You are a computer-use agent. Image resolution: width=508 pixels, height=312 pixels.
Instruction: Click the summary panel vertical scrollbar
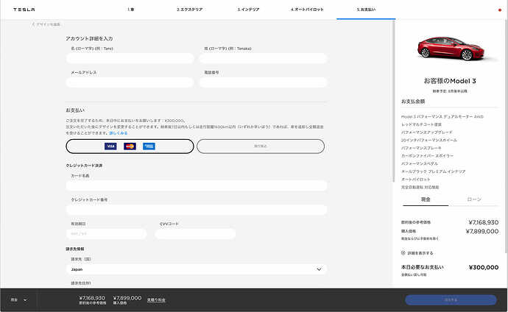pos(507,136)
